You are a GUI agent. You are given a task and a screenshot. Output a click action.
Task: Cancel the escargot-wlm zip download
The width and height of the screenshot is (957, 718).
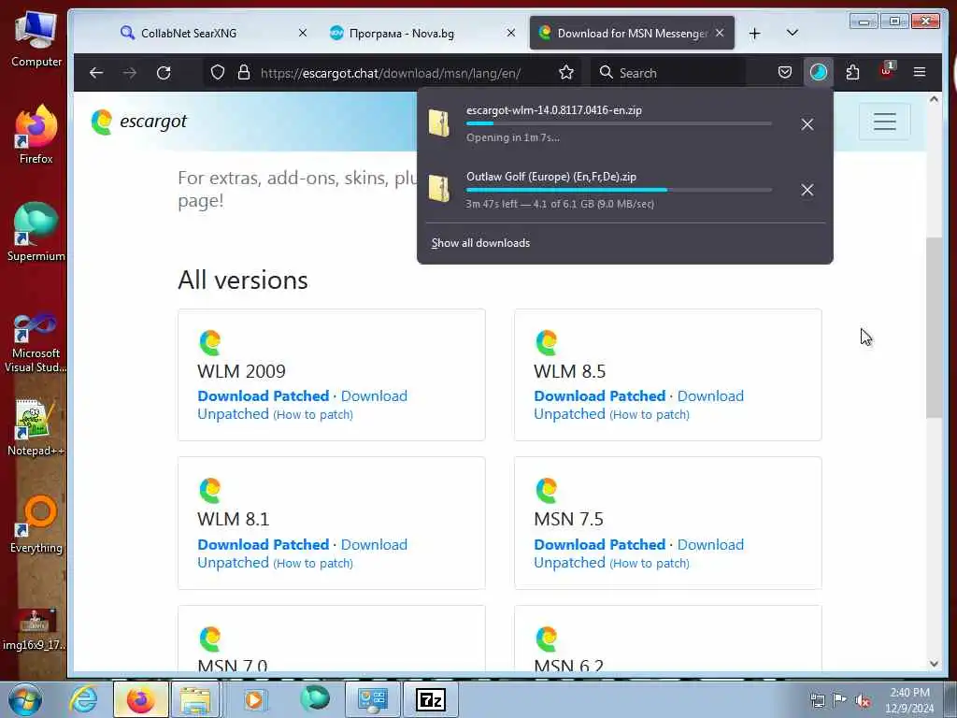[807, 124]
